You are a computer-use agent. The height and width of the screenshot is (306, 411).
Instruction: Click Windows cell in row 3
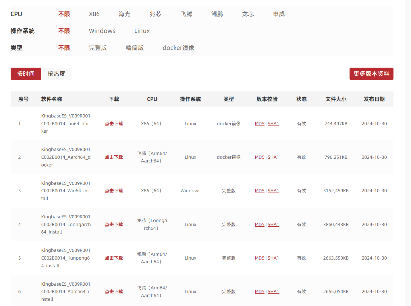(190, 191)
